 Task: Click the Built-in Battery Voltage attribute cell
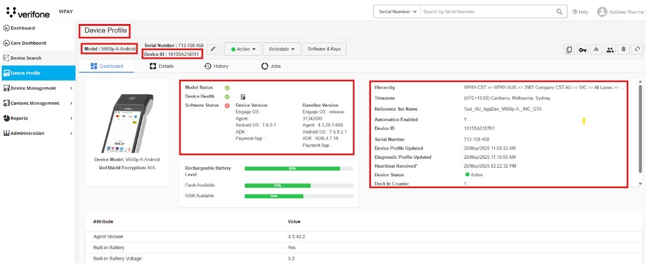(x=117, y=258)
